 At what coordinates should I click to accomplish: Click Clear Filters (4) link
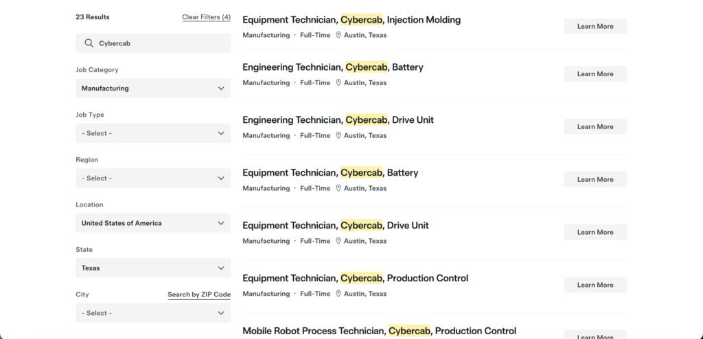point(206,17)
